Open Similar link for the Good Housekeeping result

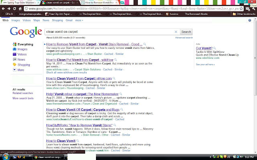(x=120, y=54)
